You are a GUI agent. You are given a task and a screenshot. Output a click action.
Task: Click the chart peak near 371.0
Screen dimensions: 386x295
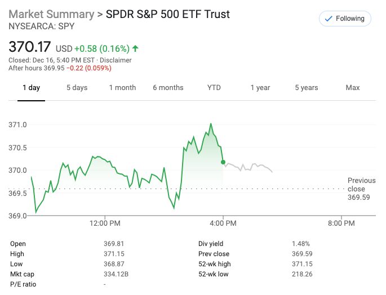coord(211,124)
